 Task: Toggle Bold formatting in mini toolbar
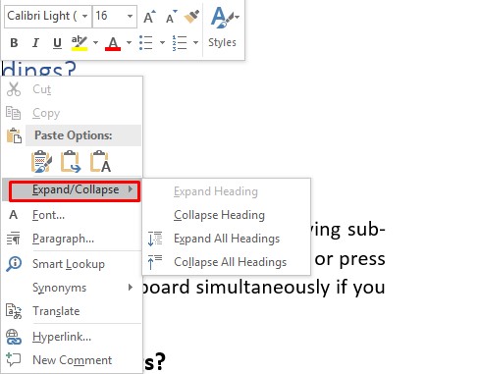[14, 43]
